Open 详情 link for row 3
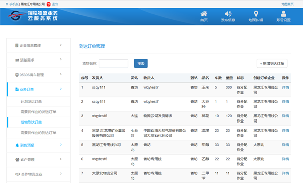The image size is (303, 183). 285,116
